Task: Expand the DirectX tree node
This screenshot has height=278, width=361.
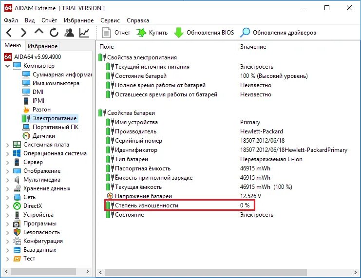Action: [8, 206]
